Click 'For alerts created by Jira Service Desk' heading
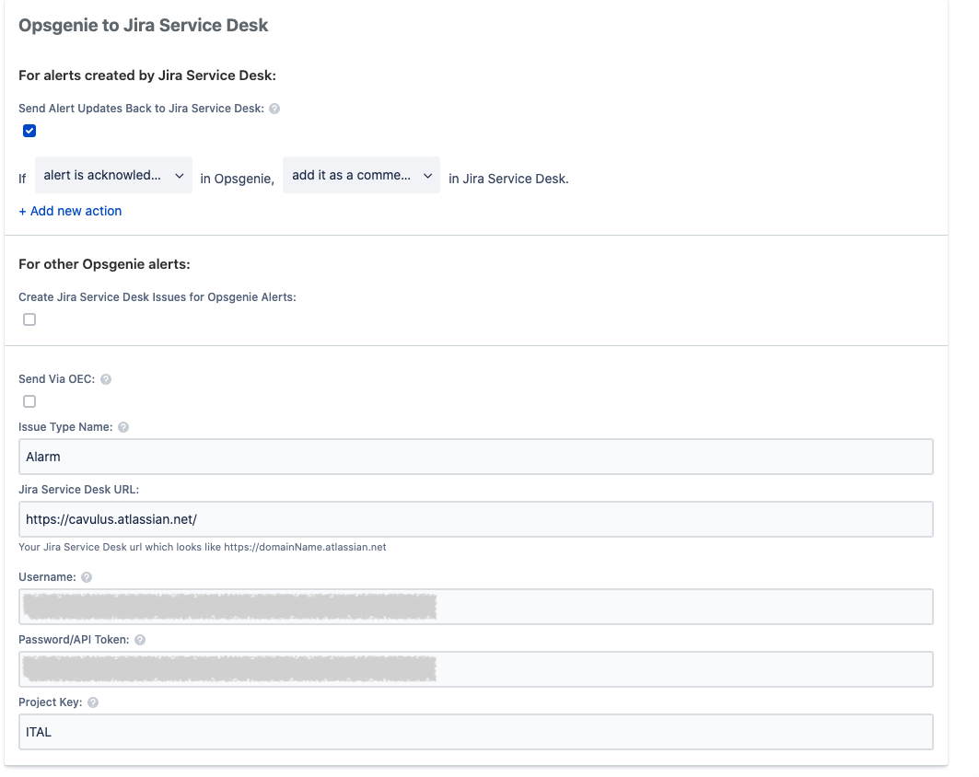The image size is (979, 777). [x=147, y=75]
